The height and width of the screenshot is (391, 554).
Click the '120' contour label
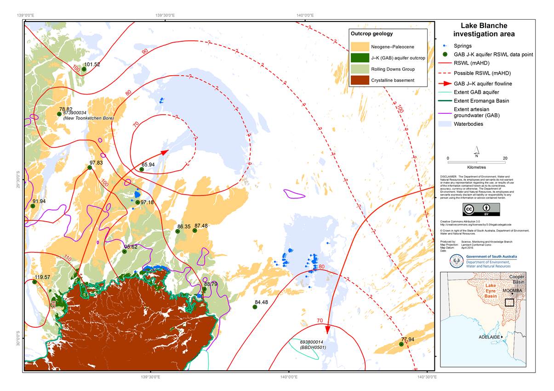click(x=53, y=304)
